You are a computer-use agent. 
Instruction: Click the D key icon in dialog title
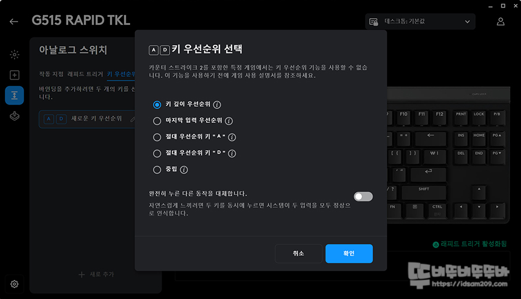[x=165, y=50]
